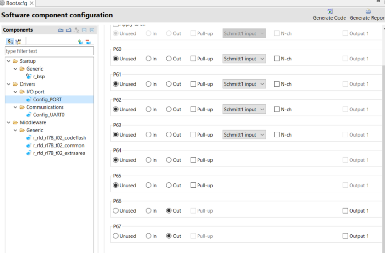Click the Boot.scfg gear icon in tab
385x253 pixels.
2,3
